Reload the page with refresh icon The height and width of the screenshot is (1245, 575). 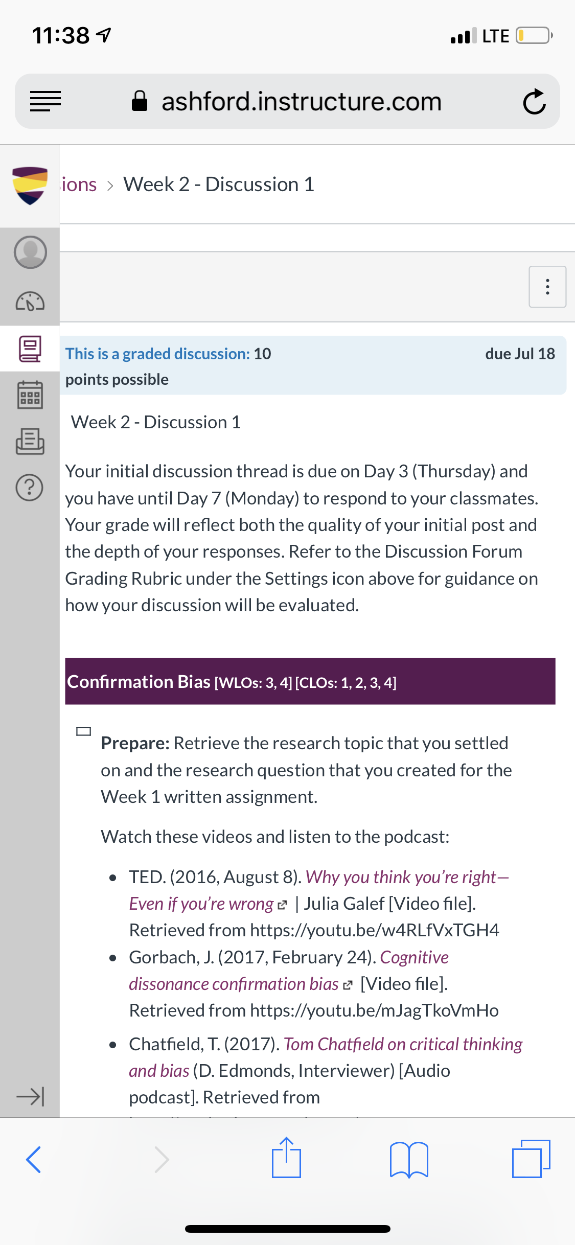[535, 101]
